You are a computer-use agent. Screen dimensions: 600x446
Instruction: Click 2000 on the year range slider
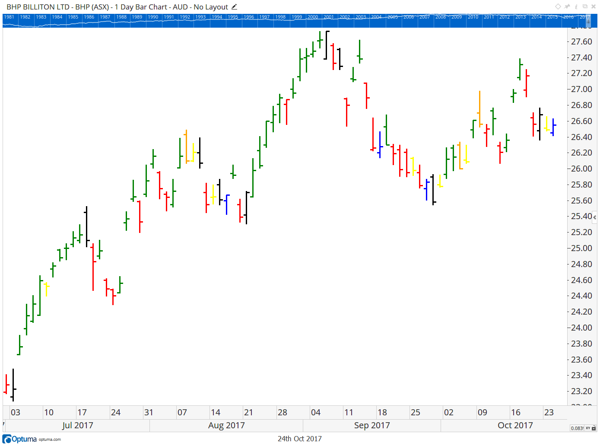click(x=313, y=17)
